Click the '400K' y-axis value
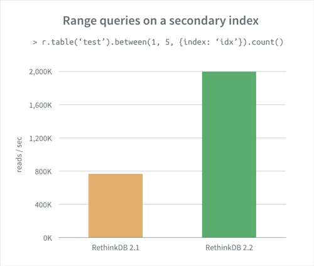Viewport: 314px width, 266px height. point(43,205)
